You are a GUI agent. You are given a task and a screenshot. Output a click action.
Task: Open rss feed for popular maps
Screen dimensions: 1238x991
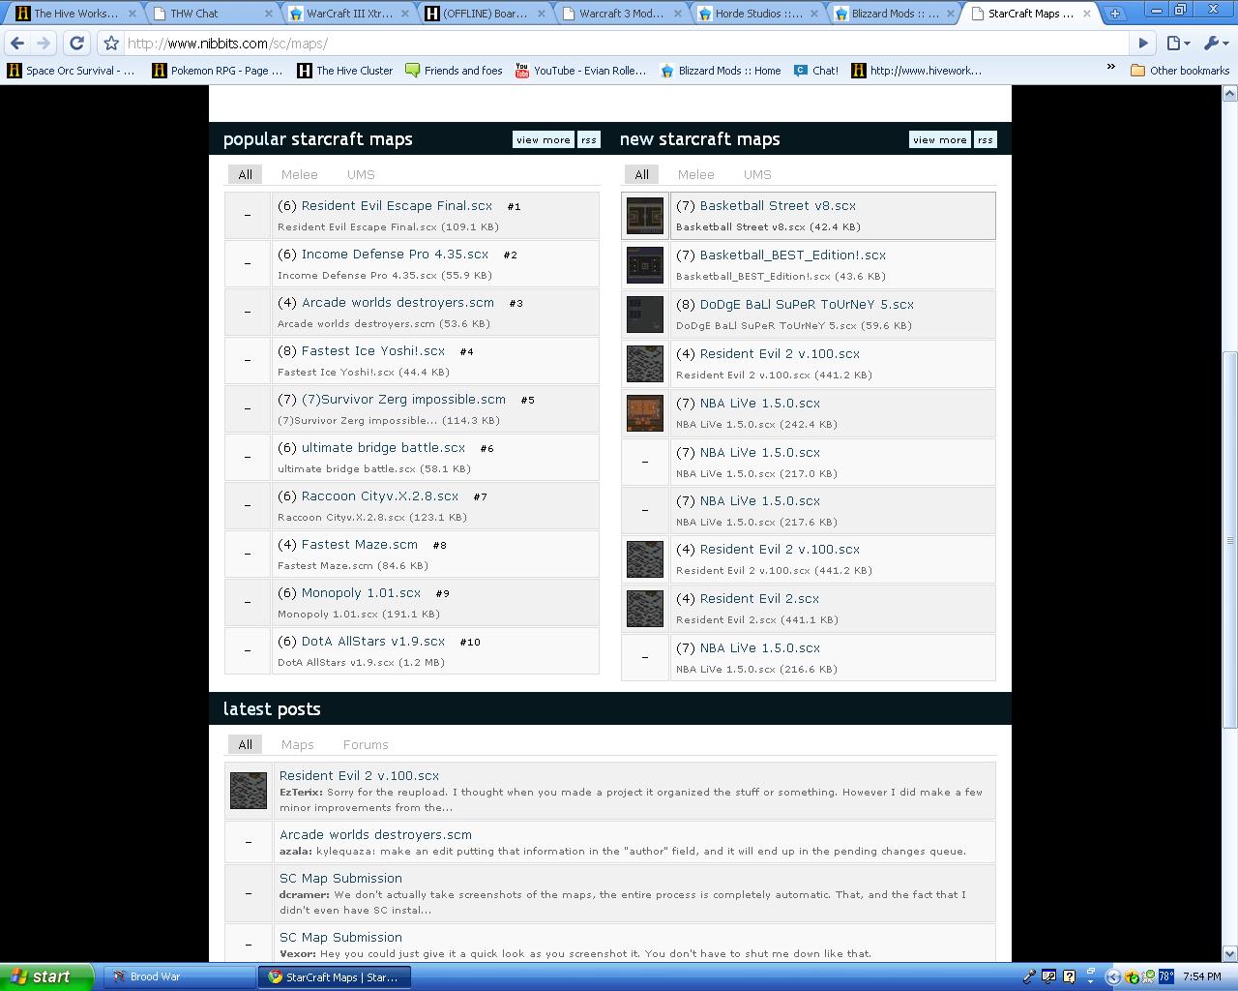coord(589,139)
